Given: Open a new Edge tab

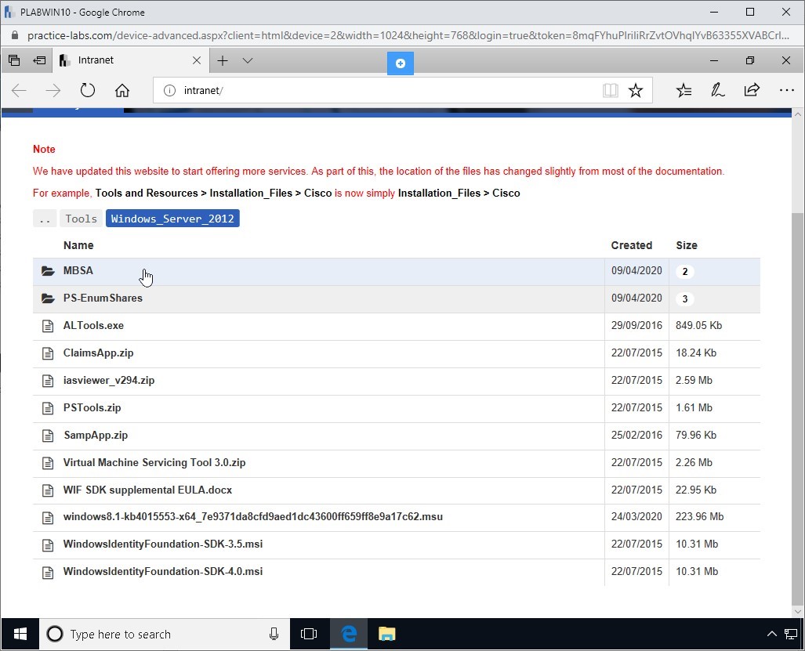Looking at the screenshot, I should (x=223, y=60).
